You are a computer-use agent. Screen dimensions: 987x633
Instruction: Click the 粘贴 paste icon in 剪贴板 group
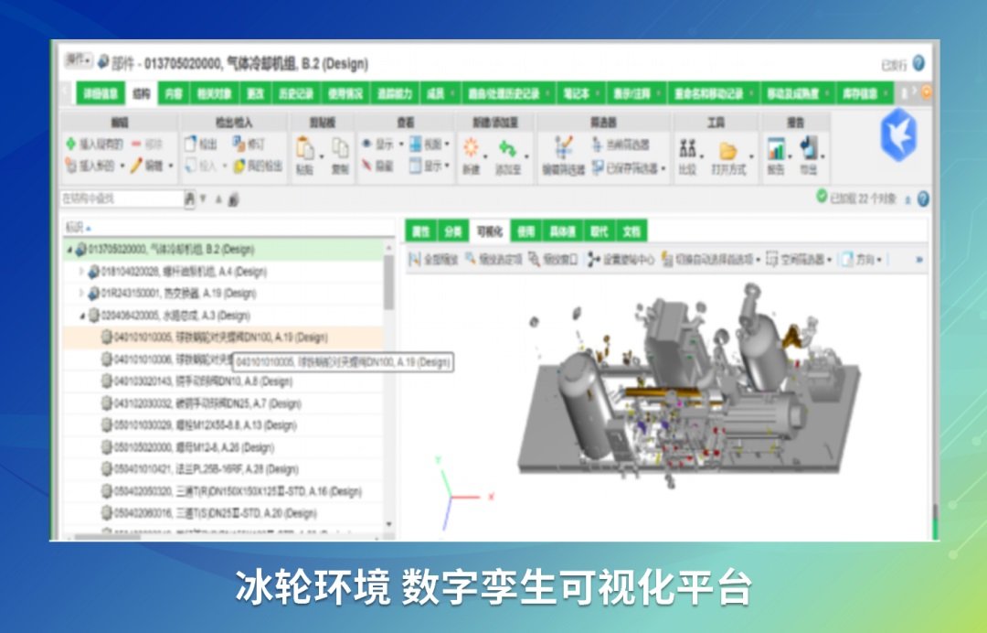[x=303, y=149]
